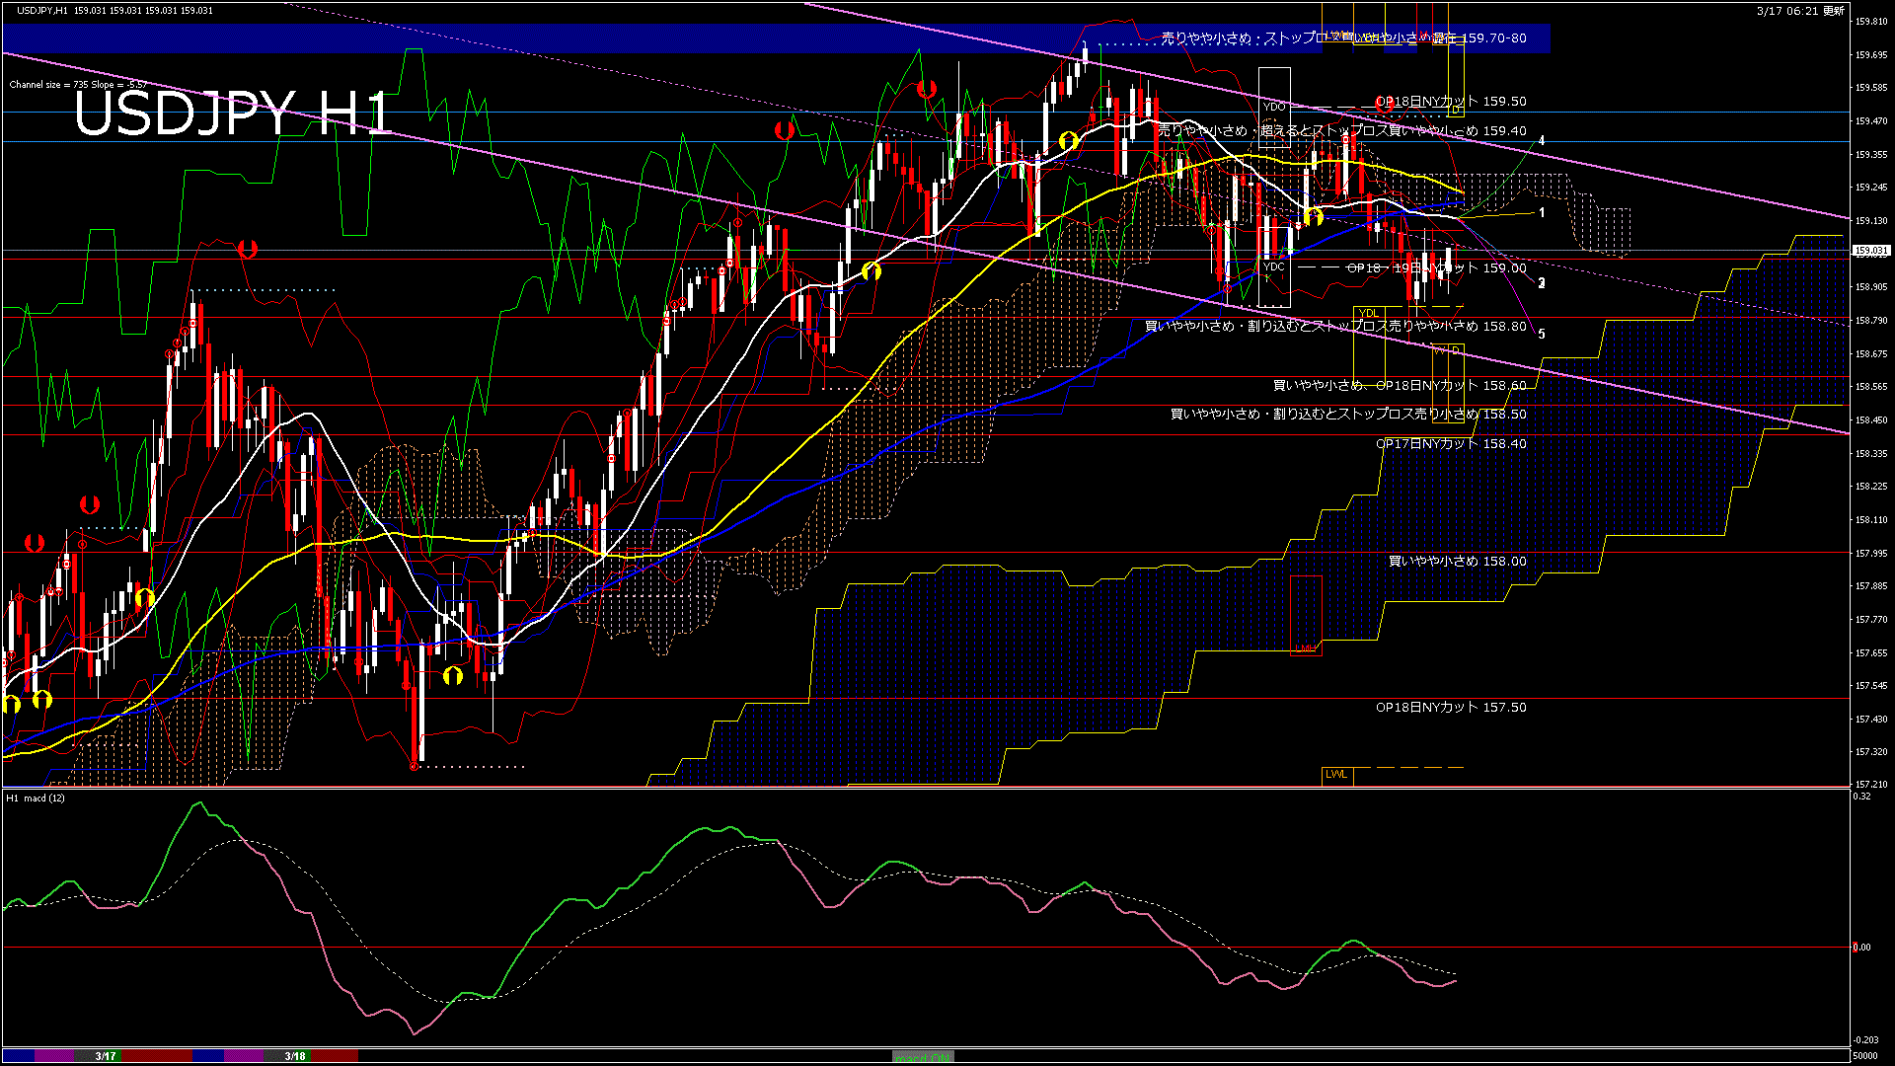The height and width of the screenshot is (1066, 1895).
Task: Select projection line endpoint labeled 4
Action: [x=1542, y=141]
